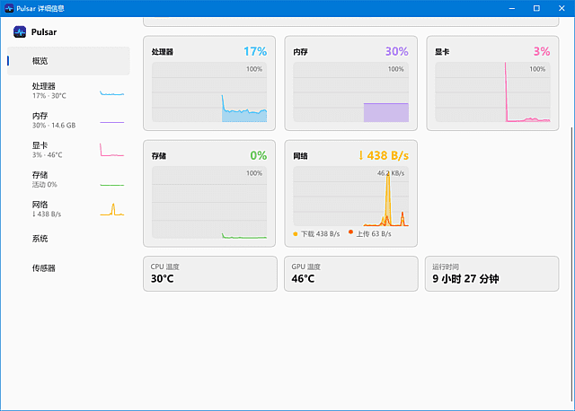
Task: Click the yellow download legend dot
Action: 296,233
